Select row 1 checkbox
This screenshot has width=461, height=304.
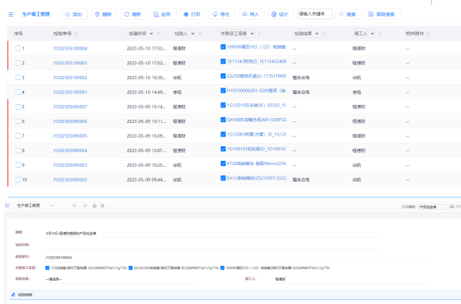click(x=18, y=48)
